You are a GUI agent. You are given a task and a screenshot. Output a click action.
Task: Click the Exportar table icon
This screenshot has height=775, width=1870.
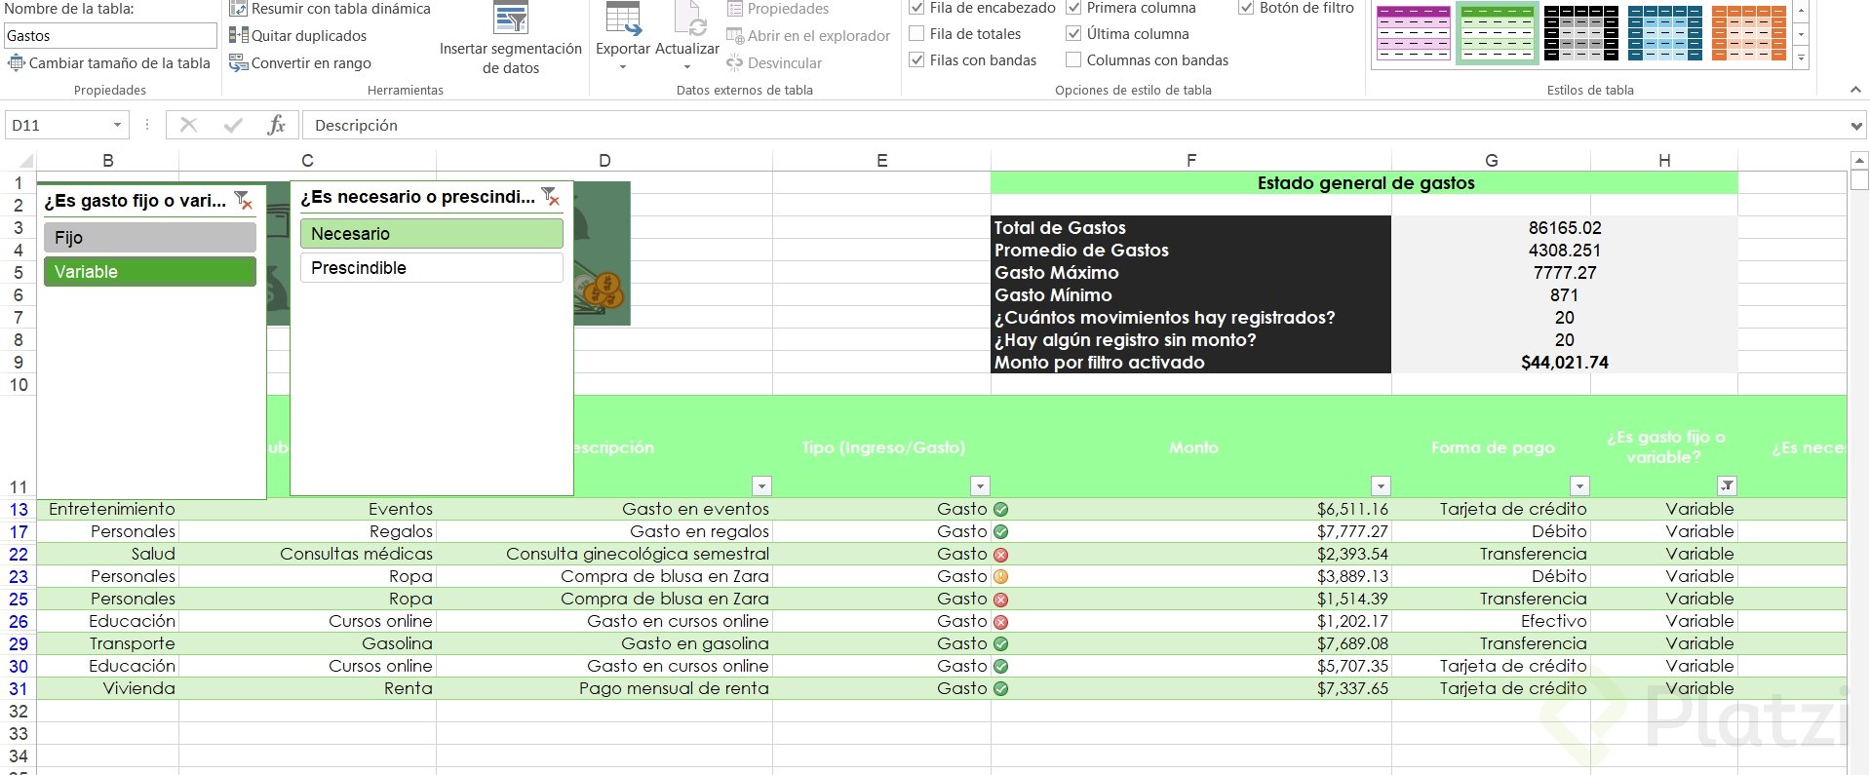[623, 19]
